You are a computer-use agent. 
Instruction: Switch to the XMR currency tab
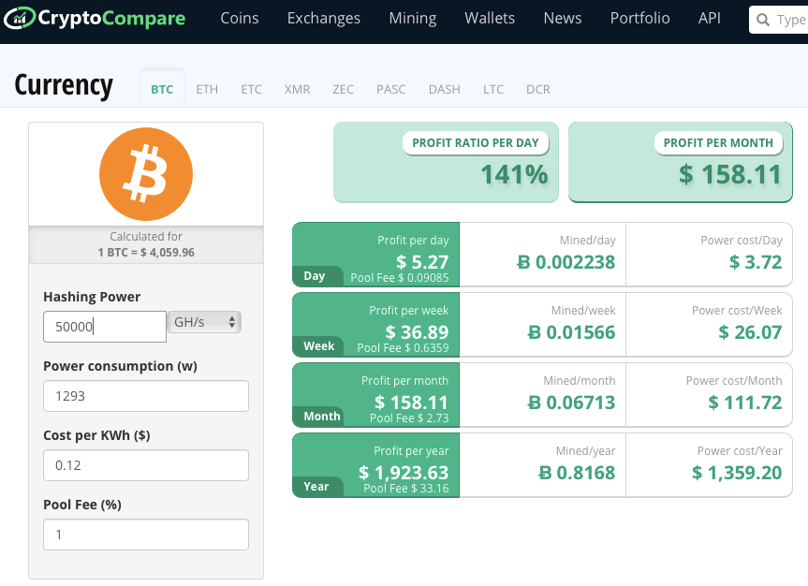(x=297, y=90)
